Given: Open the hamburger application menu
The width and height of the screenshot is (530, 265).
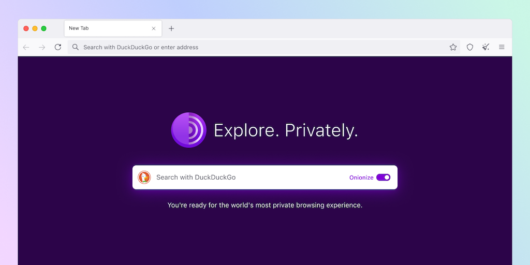Looking at the screenshot, I should 502,47.
